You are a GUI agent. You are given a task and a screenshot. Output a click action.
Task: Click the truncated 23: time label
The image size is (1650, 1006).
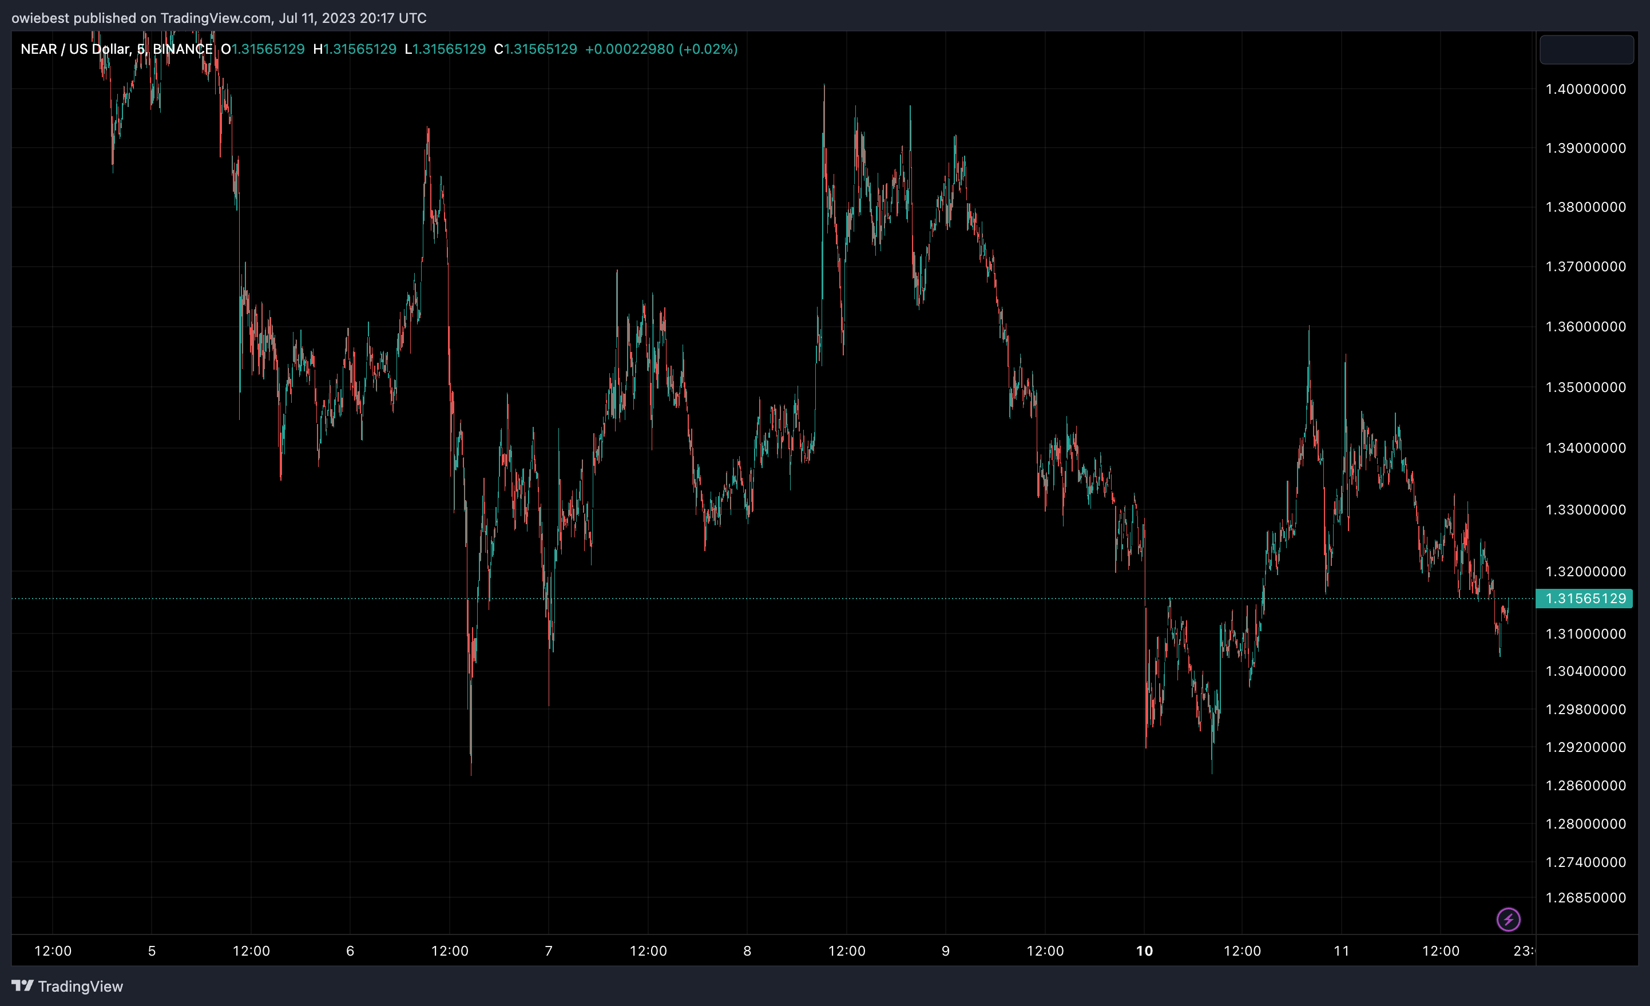coord(1523,950)
